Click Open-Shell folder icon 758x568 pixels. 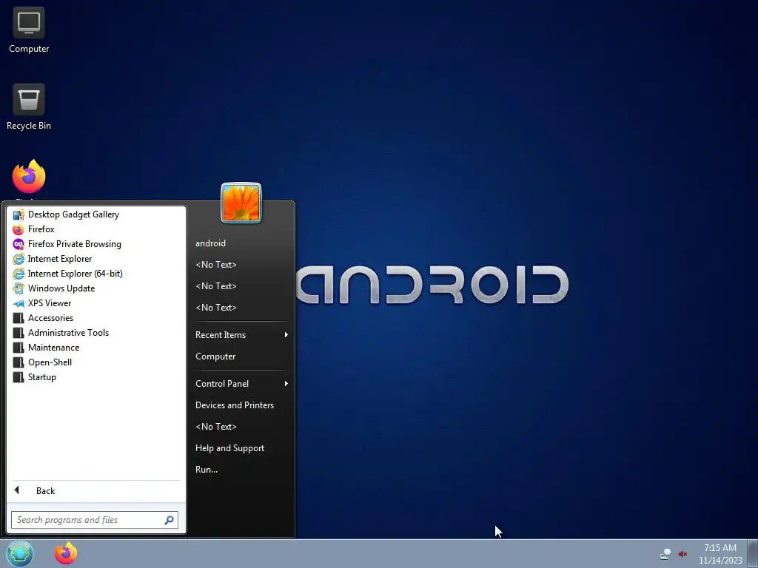click(19, 362)
